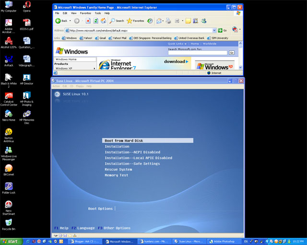Viewport: 307px width, 245px height.
Task: Select the Nero StartSmart desktop icon
Action: [9, 208]
